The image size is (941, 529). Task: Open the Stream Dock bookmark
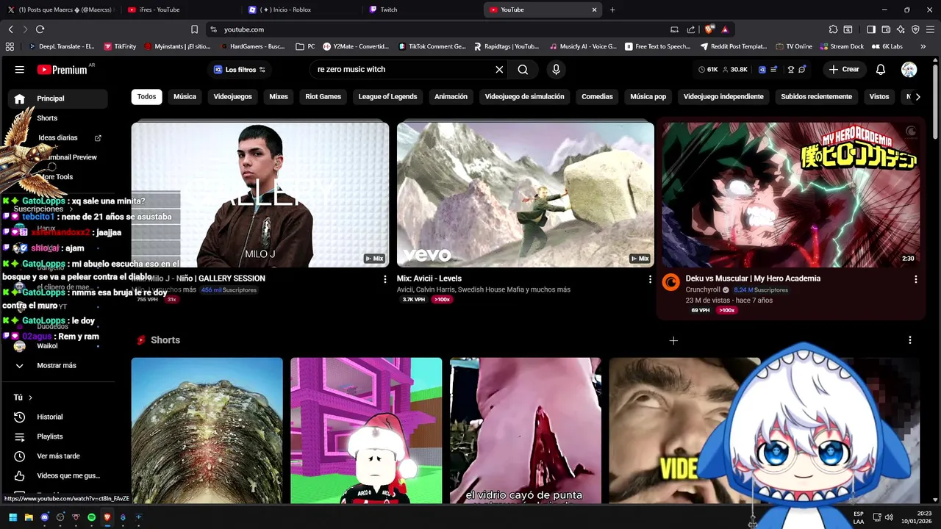[842, 46]
